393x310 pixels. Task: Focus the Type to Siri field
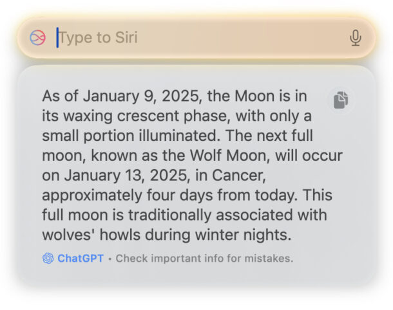[193, 38]
